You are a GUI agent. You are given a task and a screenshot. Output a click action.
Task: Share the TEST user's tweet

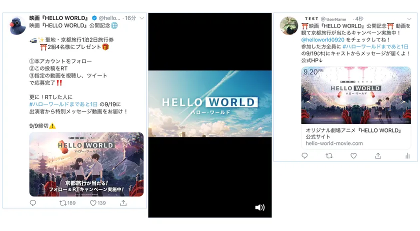[378, 155]
